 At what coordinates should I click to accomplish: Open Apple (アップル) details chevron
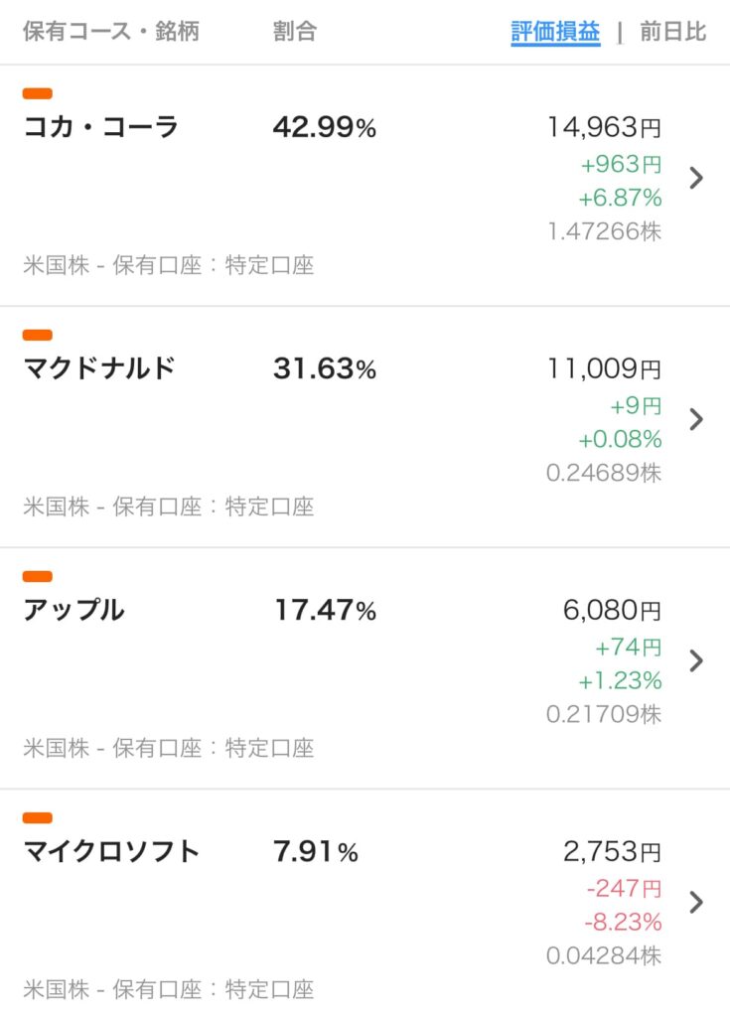[x=696, y=660]
